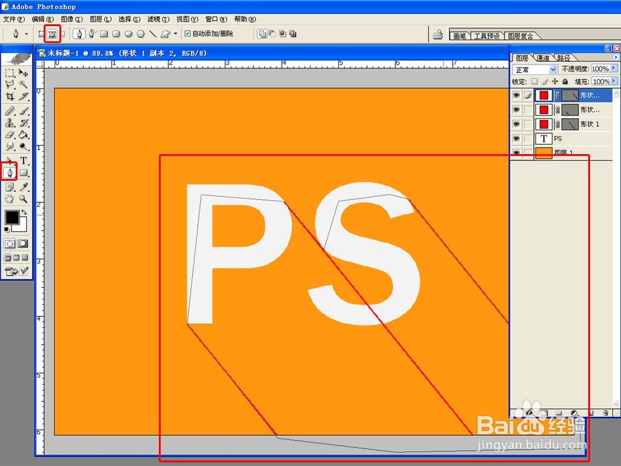Hide the 形状 1 layer
The height and width of the screenshot is (466, 621).
[x=516, y=124]
